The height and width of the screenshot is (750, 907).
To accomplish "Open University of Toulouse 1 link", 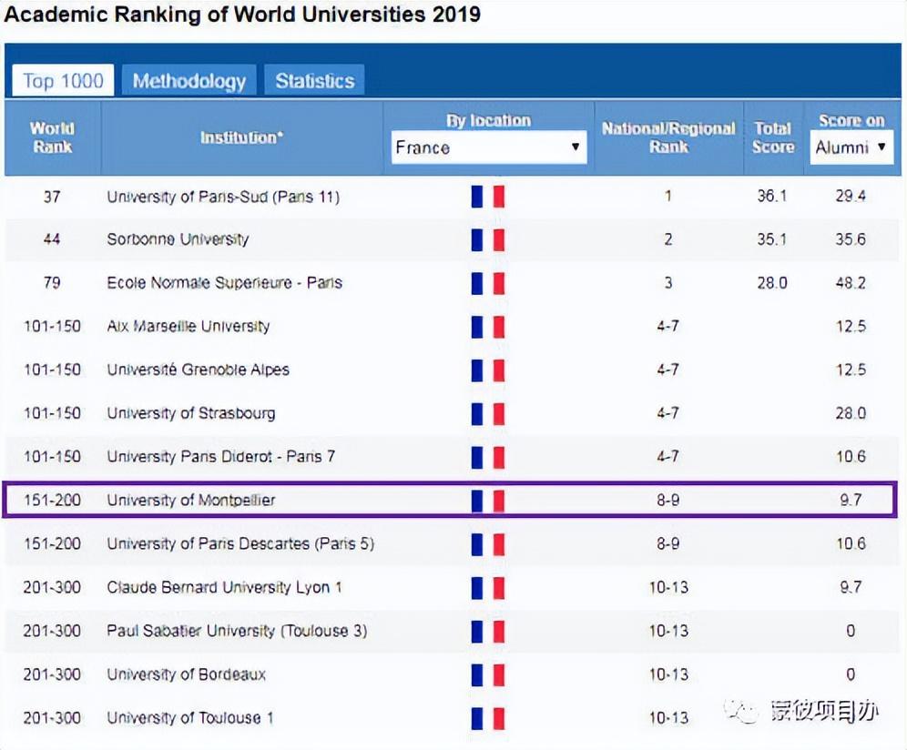I will 189,717.
